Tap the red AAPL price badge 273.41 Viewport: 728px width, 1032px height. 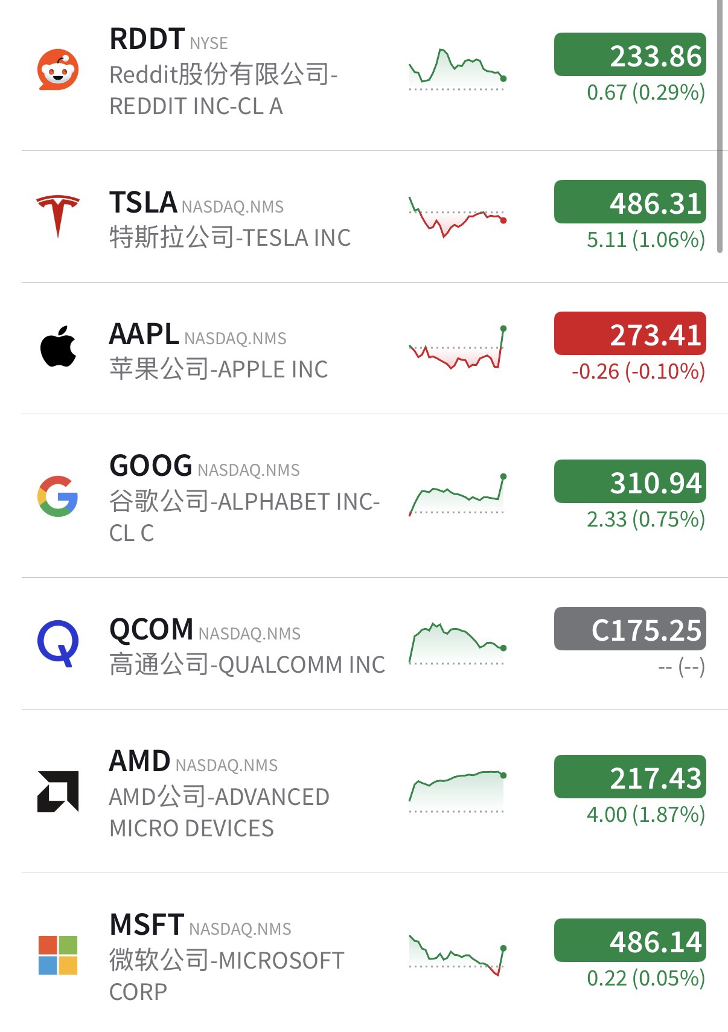[x=630, y=334]
